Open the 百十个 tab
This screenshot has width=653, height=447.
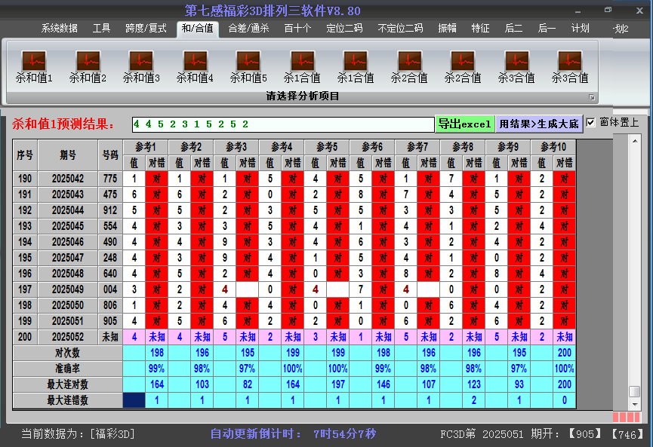click(x=297, y=29)
